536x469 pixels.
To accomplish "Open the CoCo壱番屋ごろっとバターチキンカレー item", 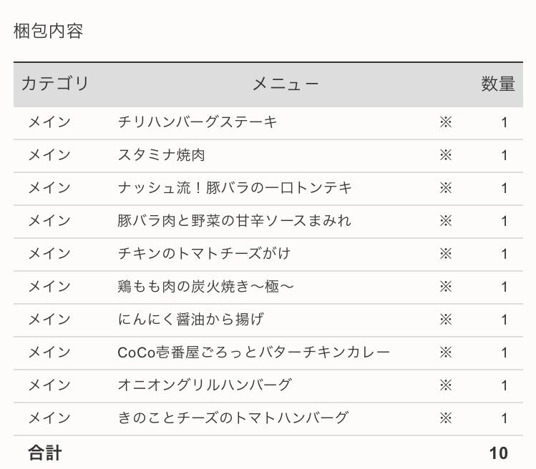I will (253, 352).
